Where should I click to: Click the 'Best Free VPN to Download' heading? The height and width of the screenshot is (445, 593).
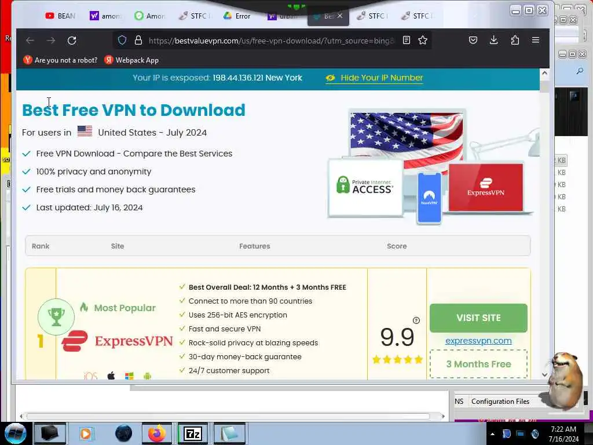click(x=134, y=110)
